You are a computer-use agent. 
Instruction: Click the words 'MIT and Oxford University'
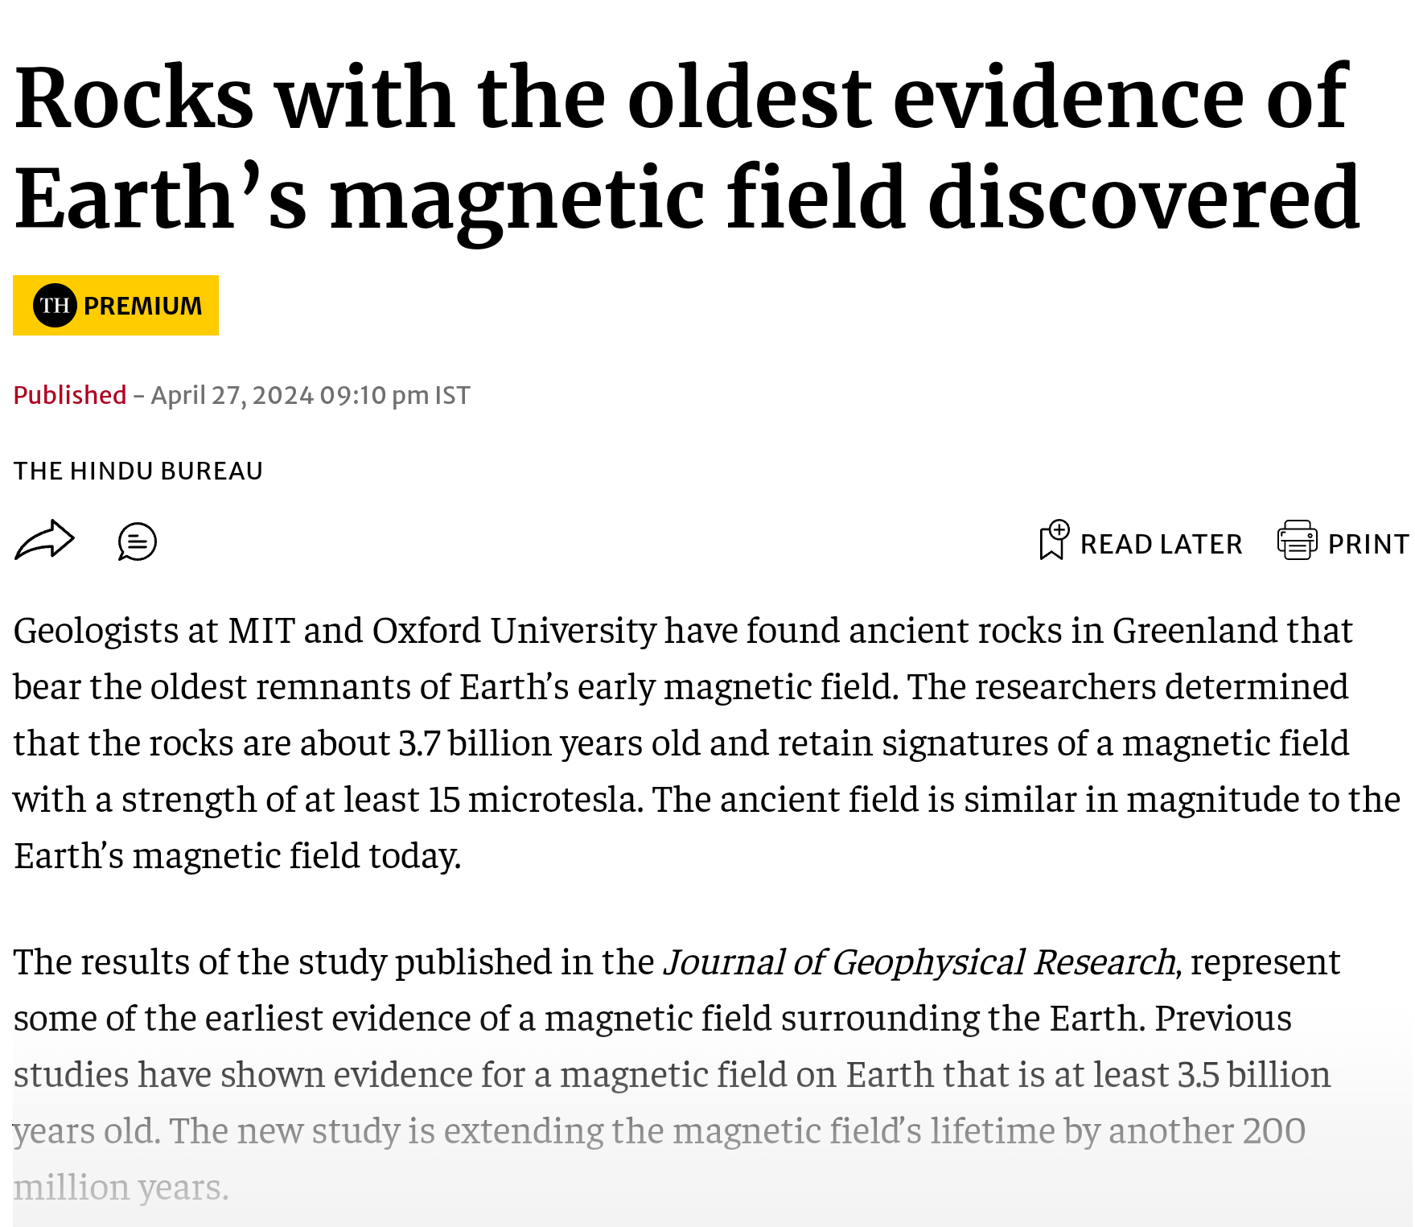442,631
